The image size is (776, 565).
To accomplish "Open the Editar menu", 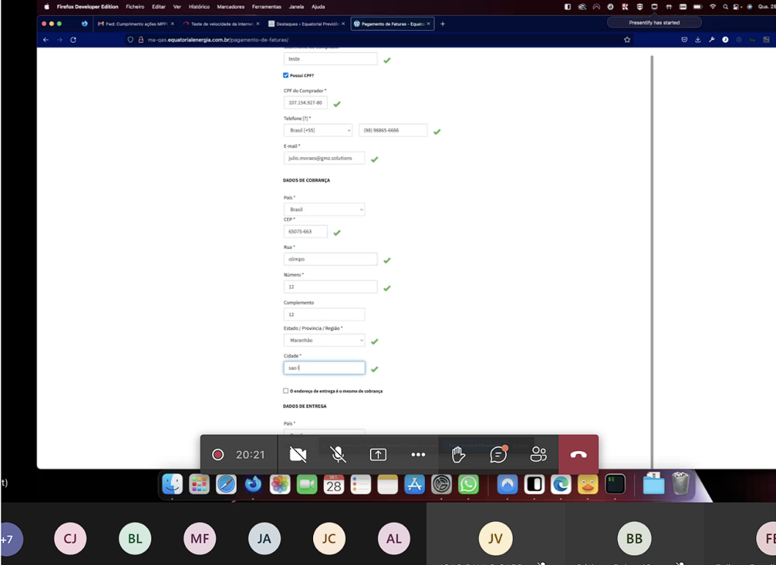I will point(159,7).
